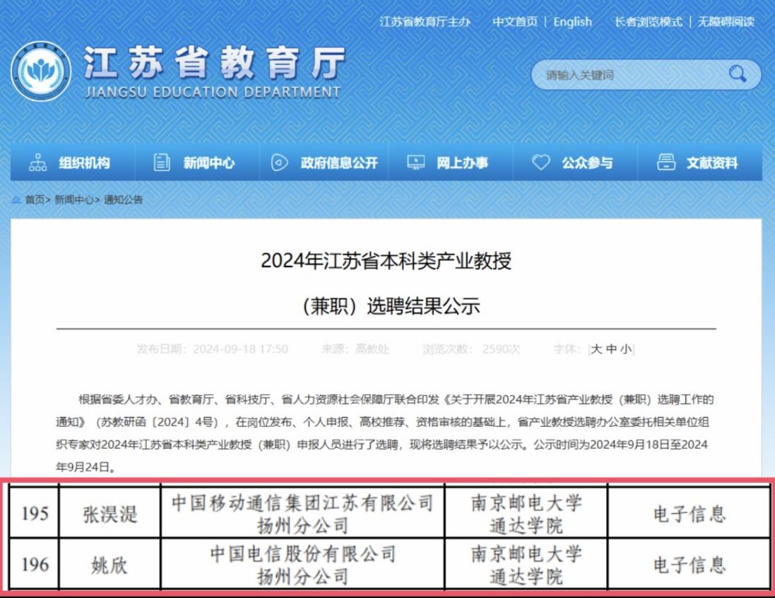775x598 pixels.
Task: Go to 通知公告 in breadcrumb
Action: 124,200
